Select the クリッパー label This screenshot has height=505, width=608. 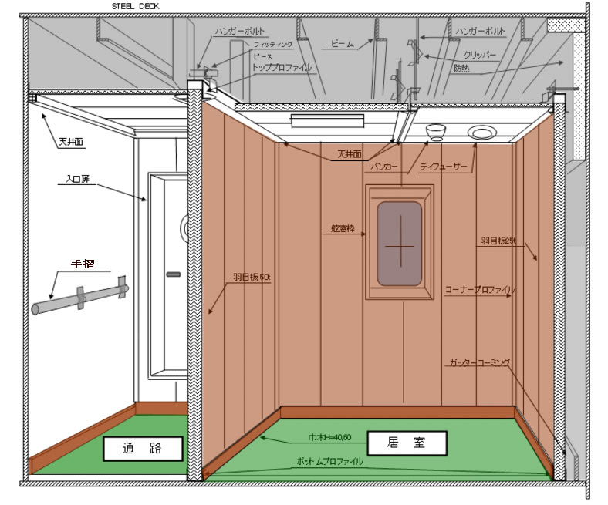[480, 56]
